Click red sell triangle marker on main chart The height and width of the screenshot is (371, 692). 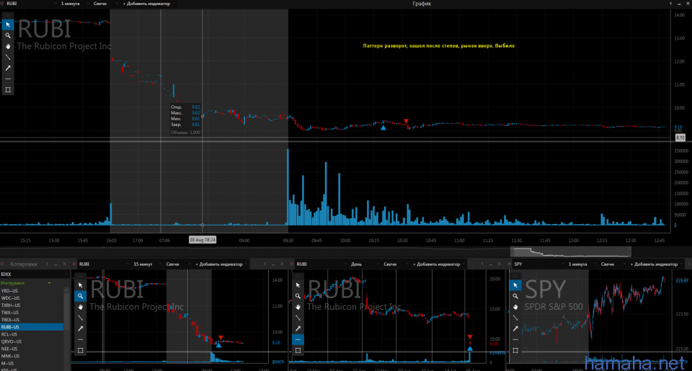406,121
